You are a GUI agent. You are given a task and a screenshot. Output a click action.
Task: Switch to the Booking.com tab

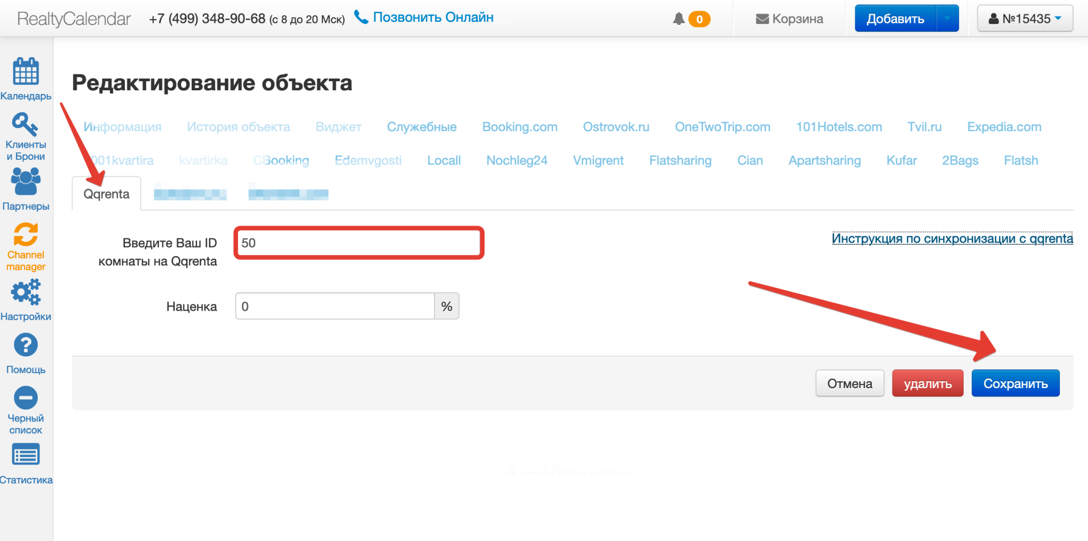click(520, 127)
